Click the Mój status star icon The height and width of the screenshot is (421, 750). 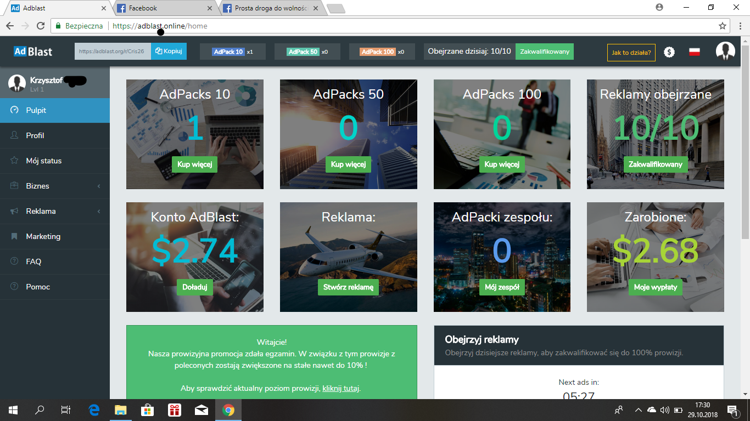click(14, 161)
